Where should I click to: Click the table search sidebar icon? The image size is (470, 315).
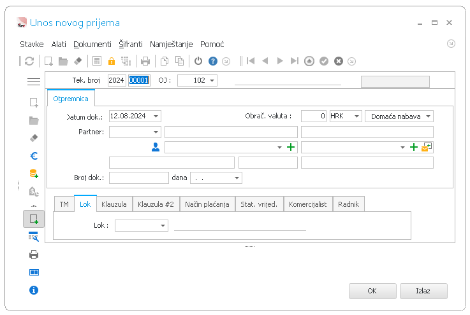coord(34,237)
